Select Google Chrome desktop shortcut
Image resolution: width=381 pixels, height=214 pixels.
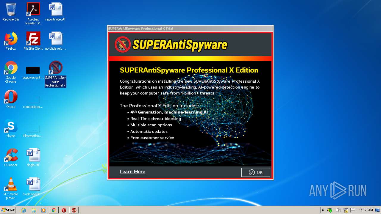pos(11,72)
